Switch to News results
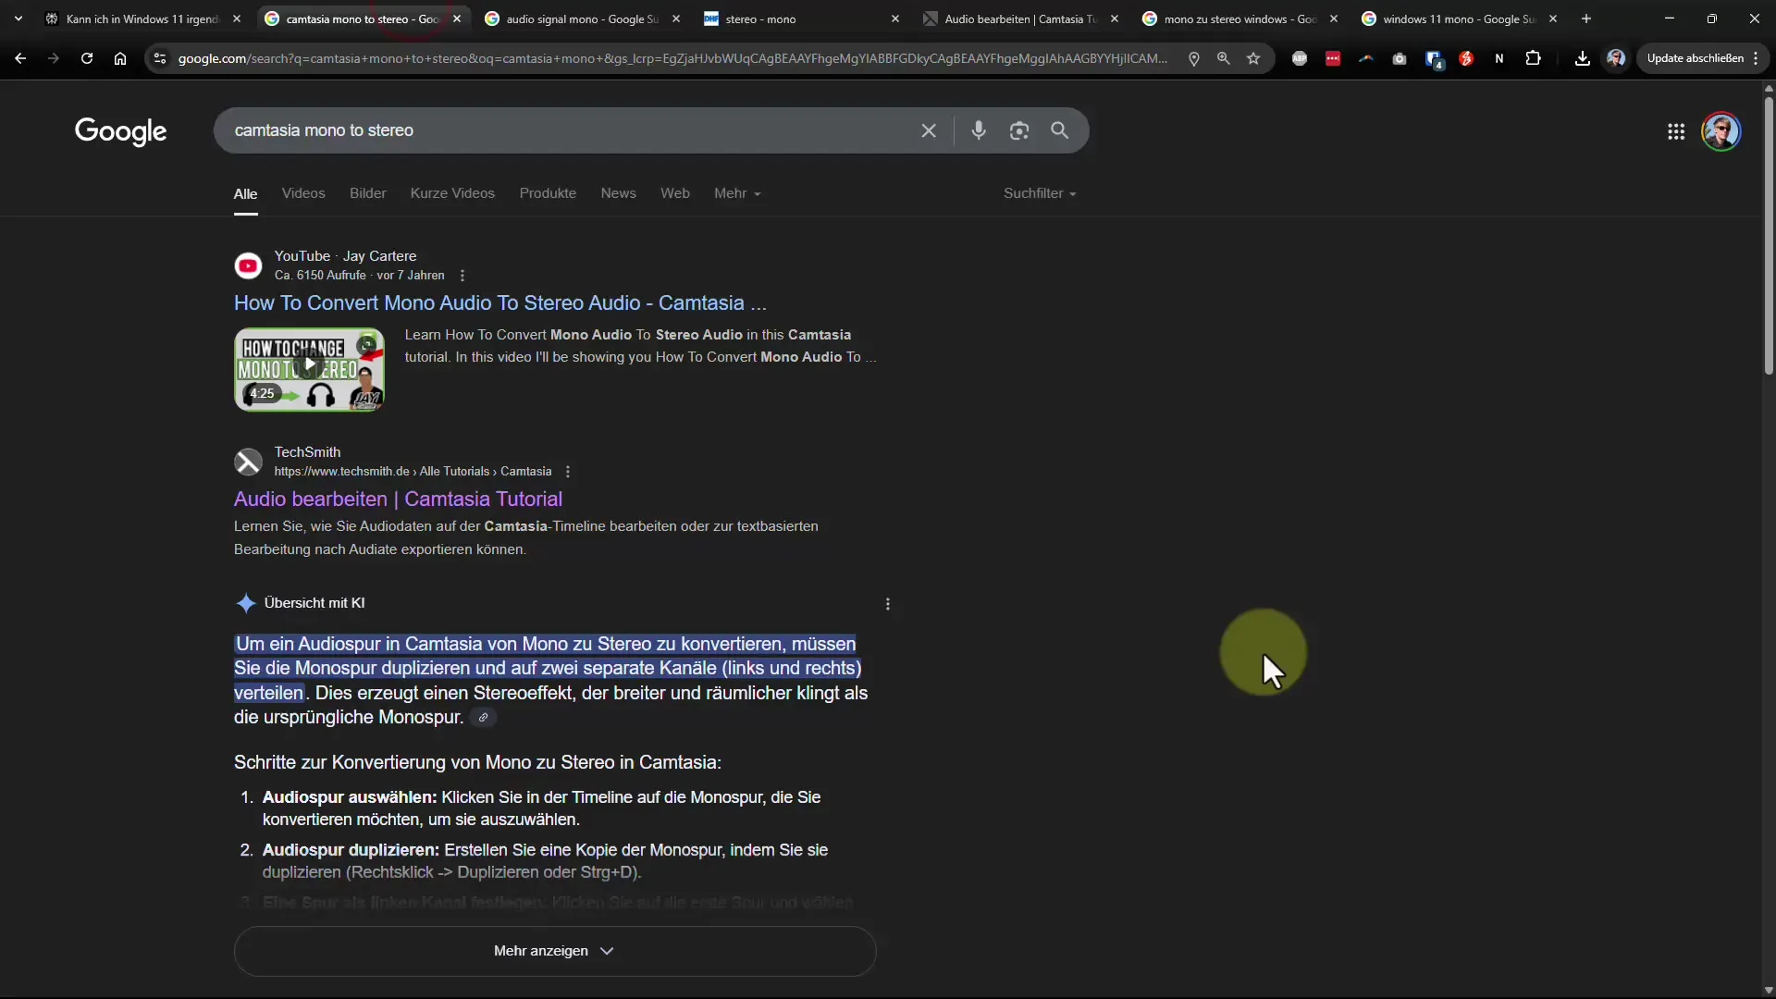Screen dimensions: 1776x999 click(x=618, y=193)
